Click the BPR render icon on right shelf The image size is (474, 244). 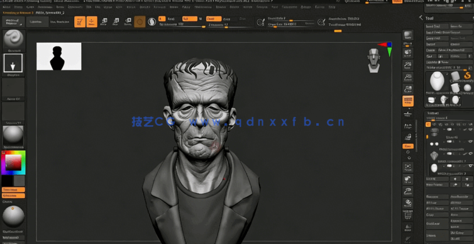408,35
